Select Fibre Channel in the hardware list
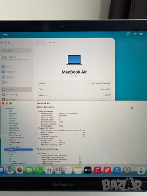The image size is (147, 196). 15,135
